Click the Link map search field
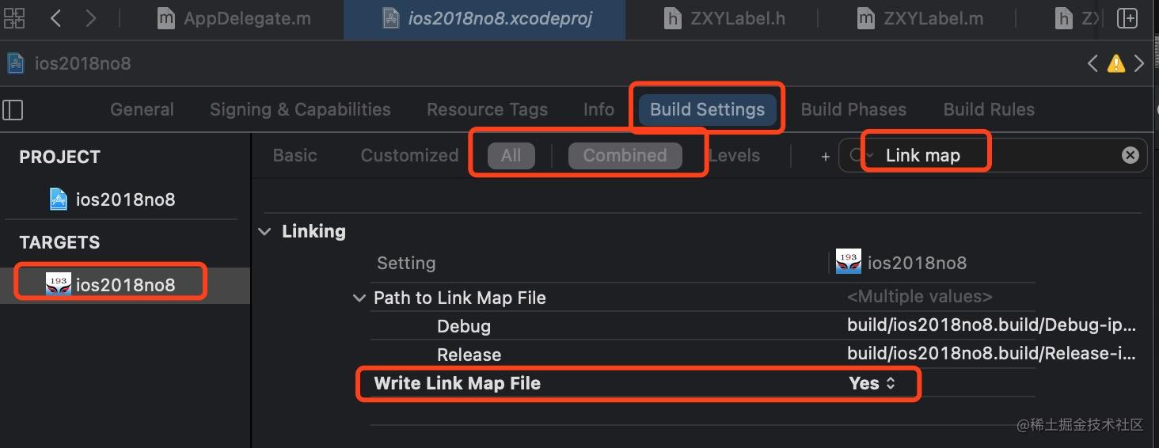1159x448 pixels. coord(988,155)
